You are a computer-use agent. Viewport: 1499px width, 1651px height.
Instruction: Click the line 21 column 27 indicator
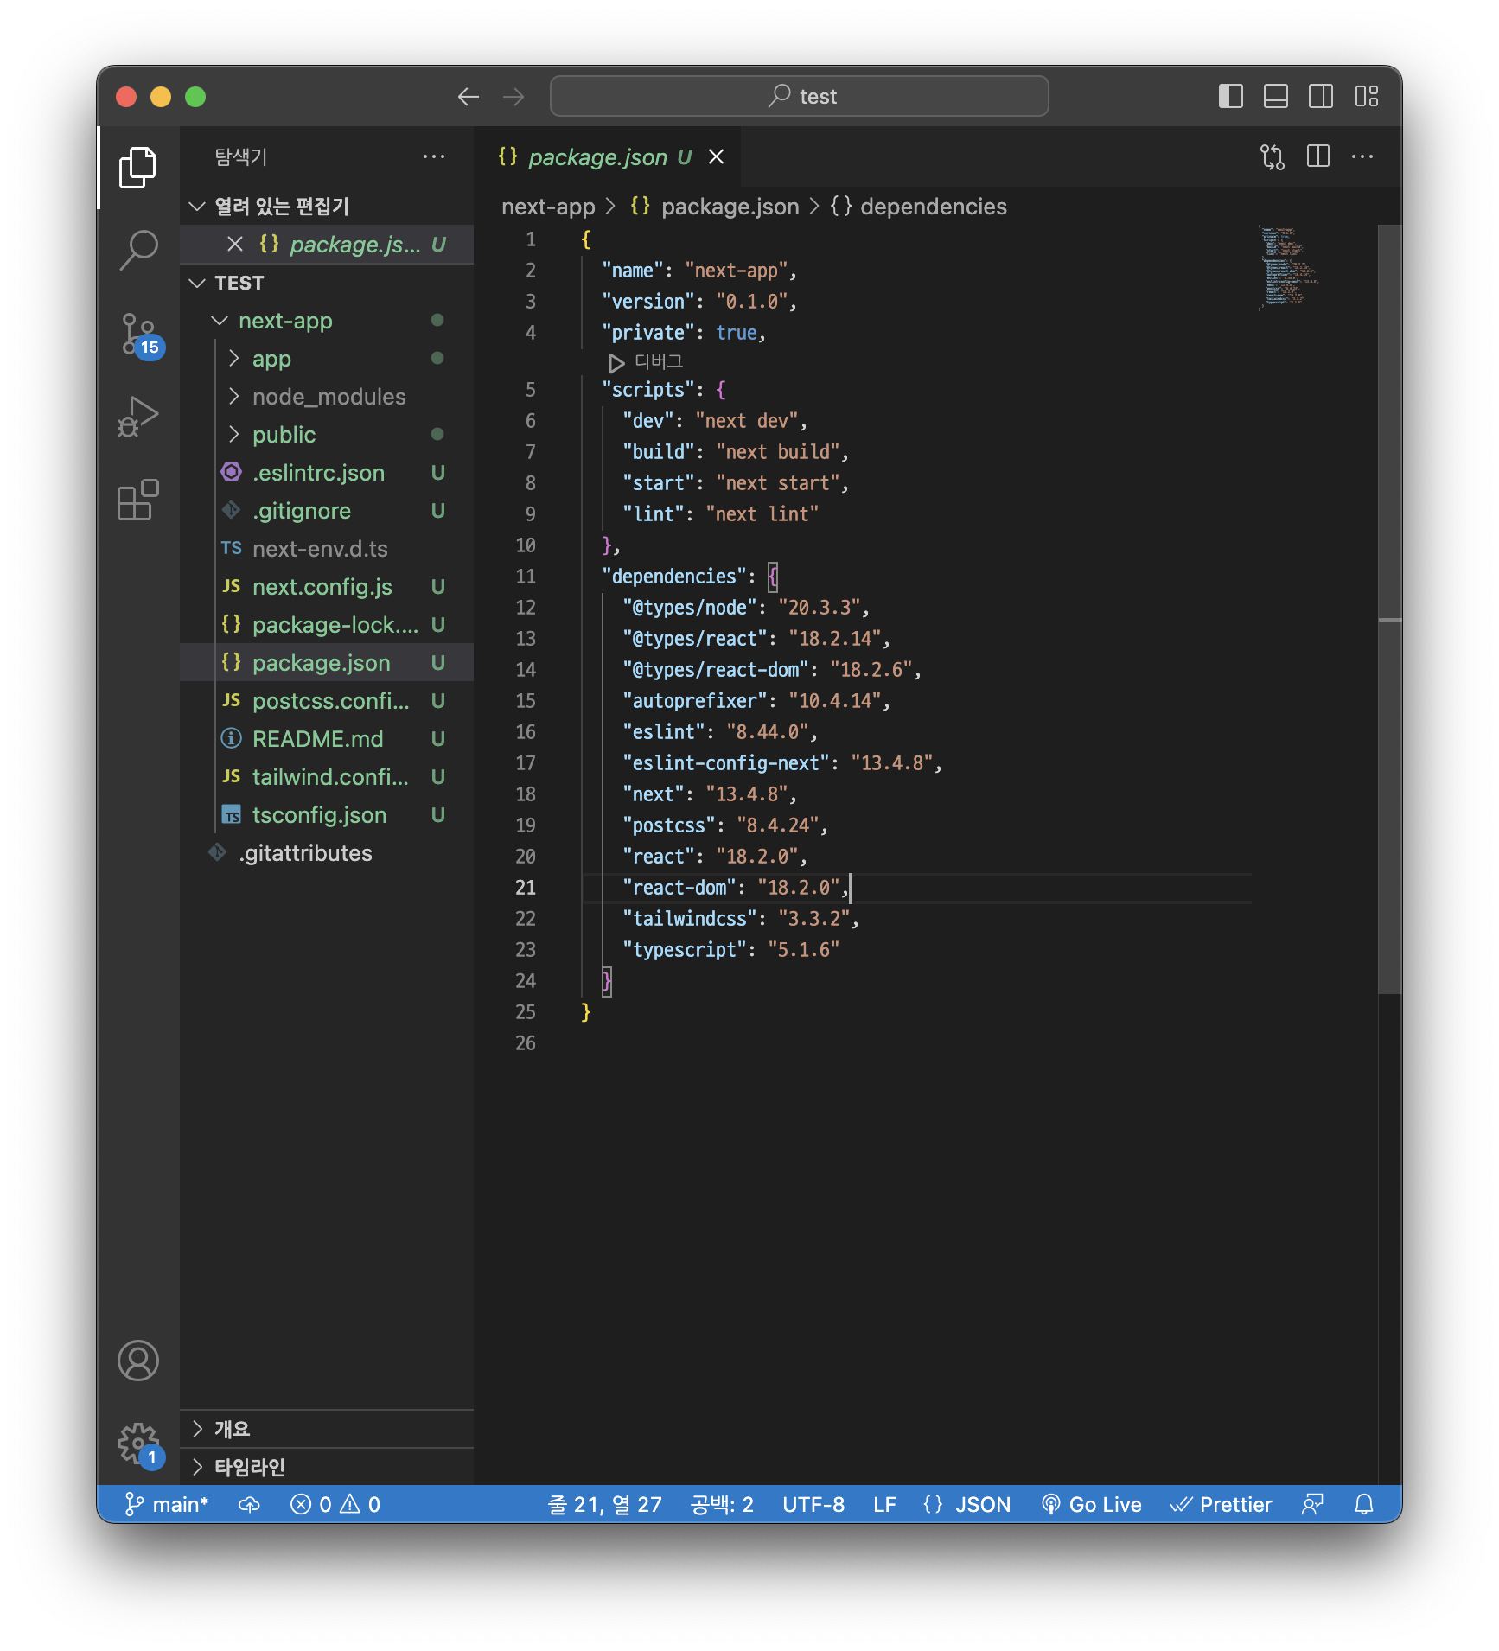[604, 1505]
